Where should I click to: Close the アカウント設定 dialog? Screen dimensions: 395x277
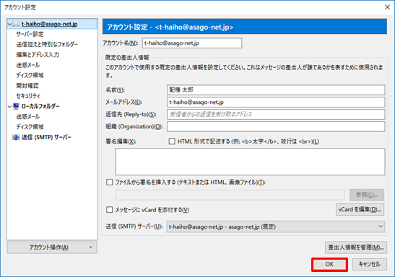coord(388,7)
